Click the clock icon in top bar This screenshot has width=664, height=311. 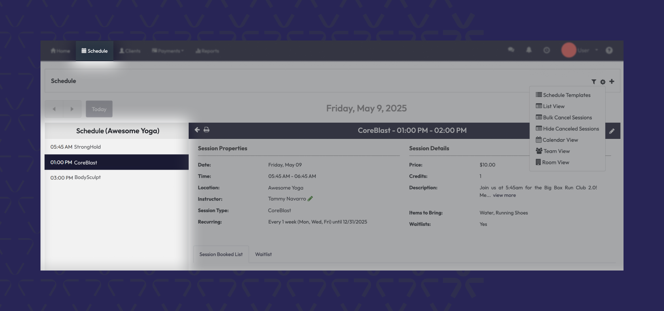coord(547,50)
